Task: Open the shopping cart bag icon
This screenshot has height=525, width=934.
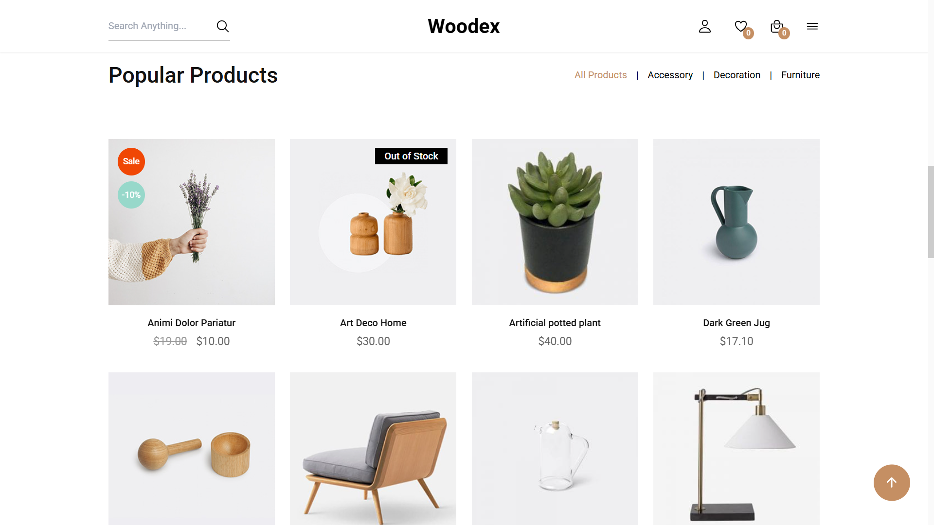Action: [x=777, y=26]
